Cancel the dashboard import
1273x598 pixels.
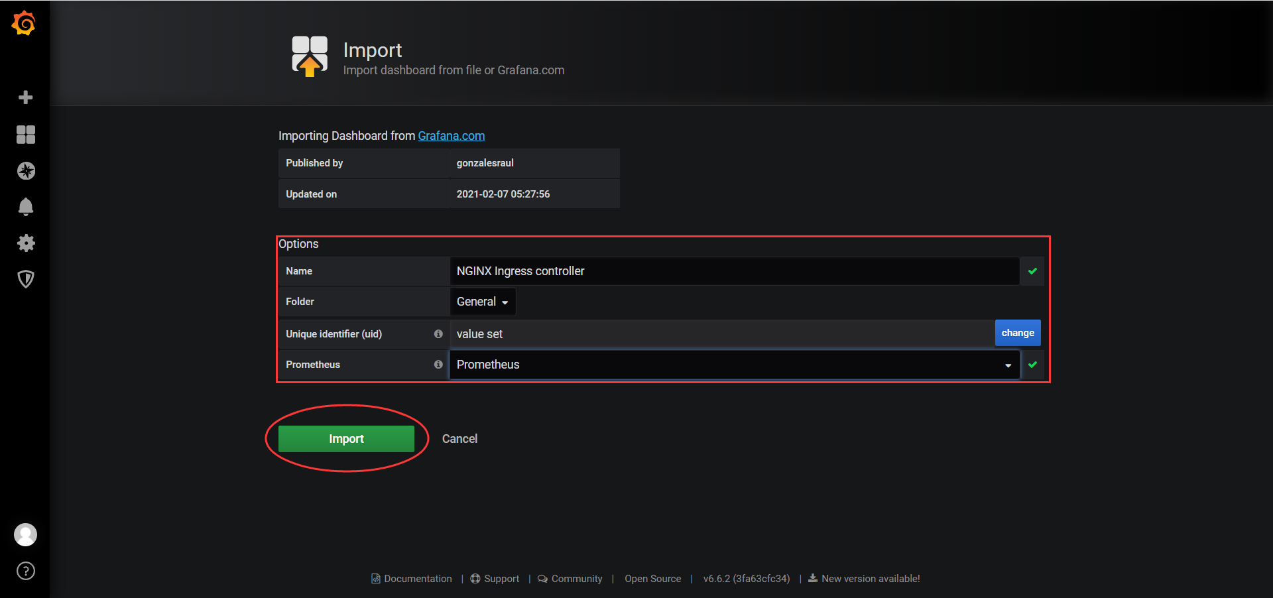coord(459,439)
